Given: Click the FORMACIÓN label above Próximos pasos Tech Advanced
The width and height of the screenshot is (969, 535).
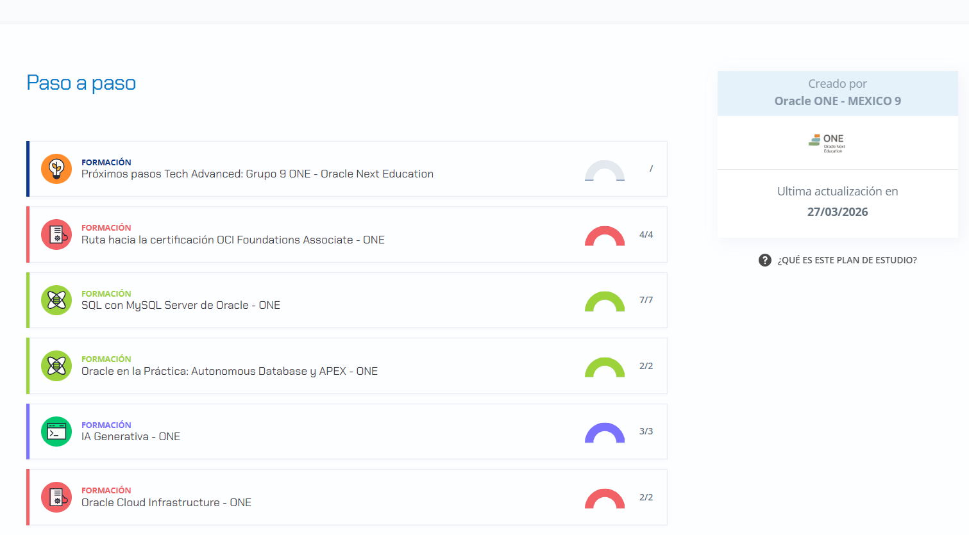Looking at the screenshot, I should pos(106,163).
